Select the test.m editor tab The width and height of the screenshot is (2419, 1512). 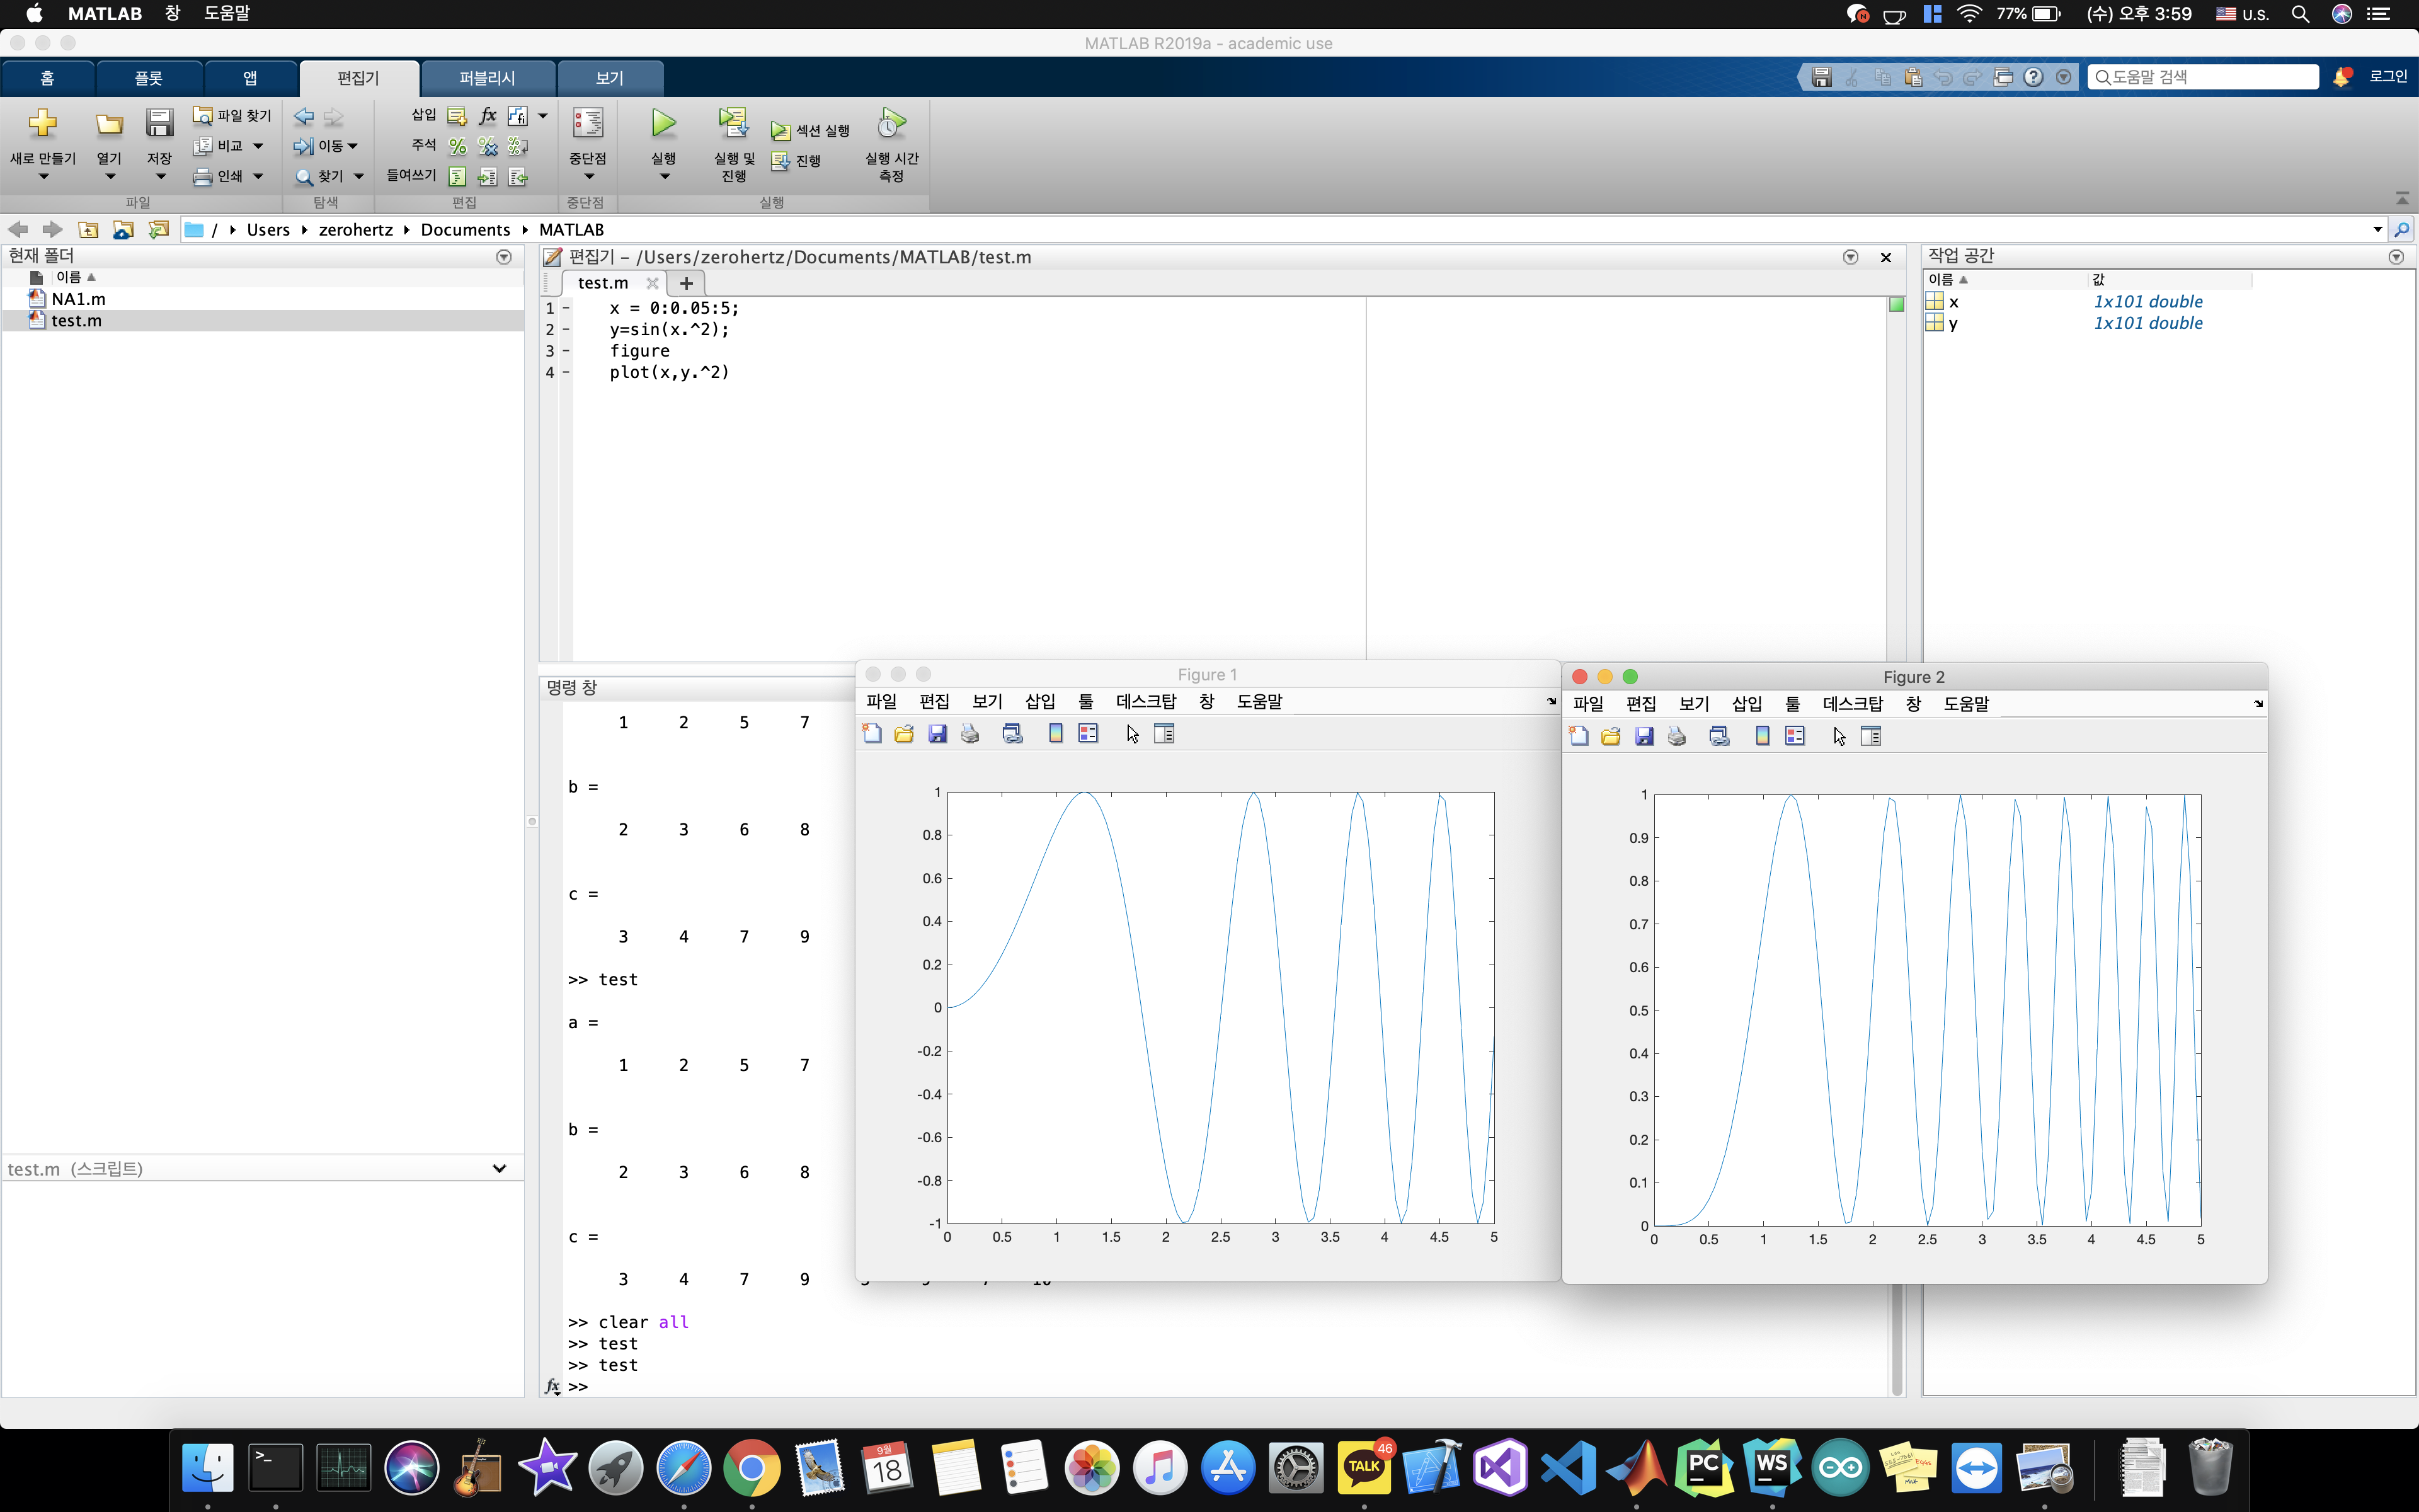tap(603, 283)
